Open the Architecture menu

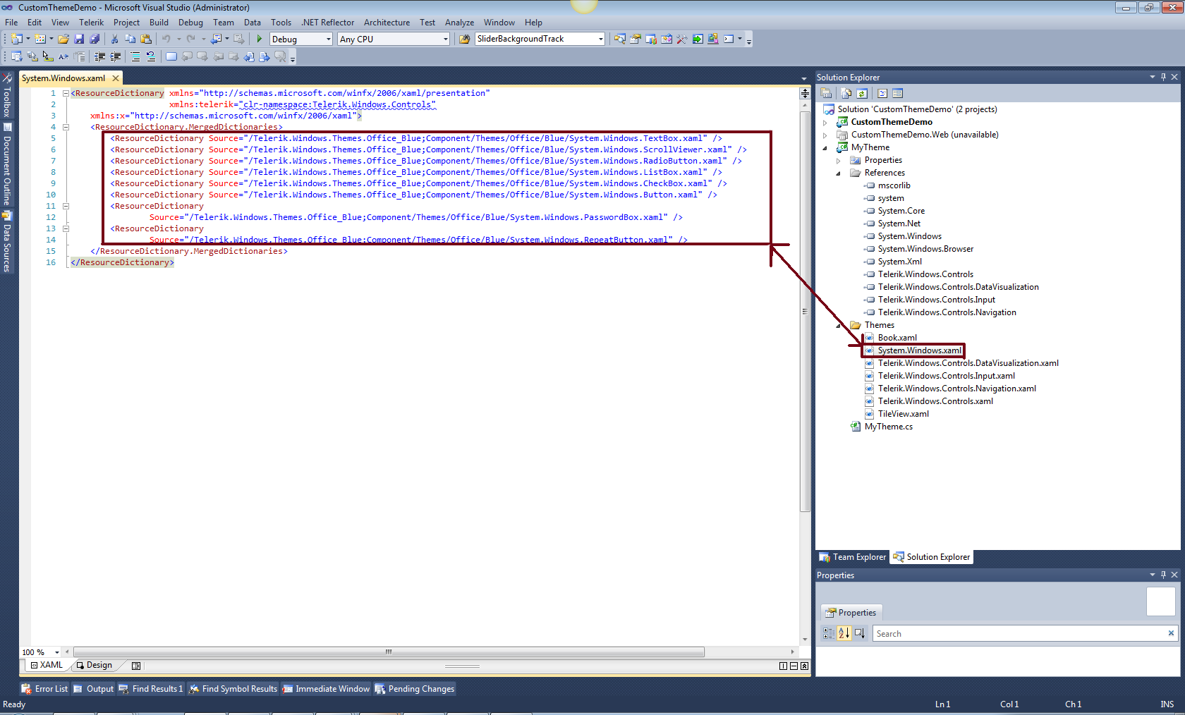[387, 23]
